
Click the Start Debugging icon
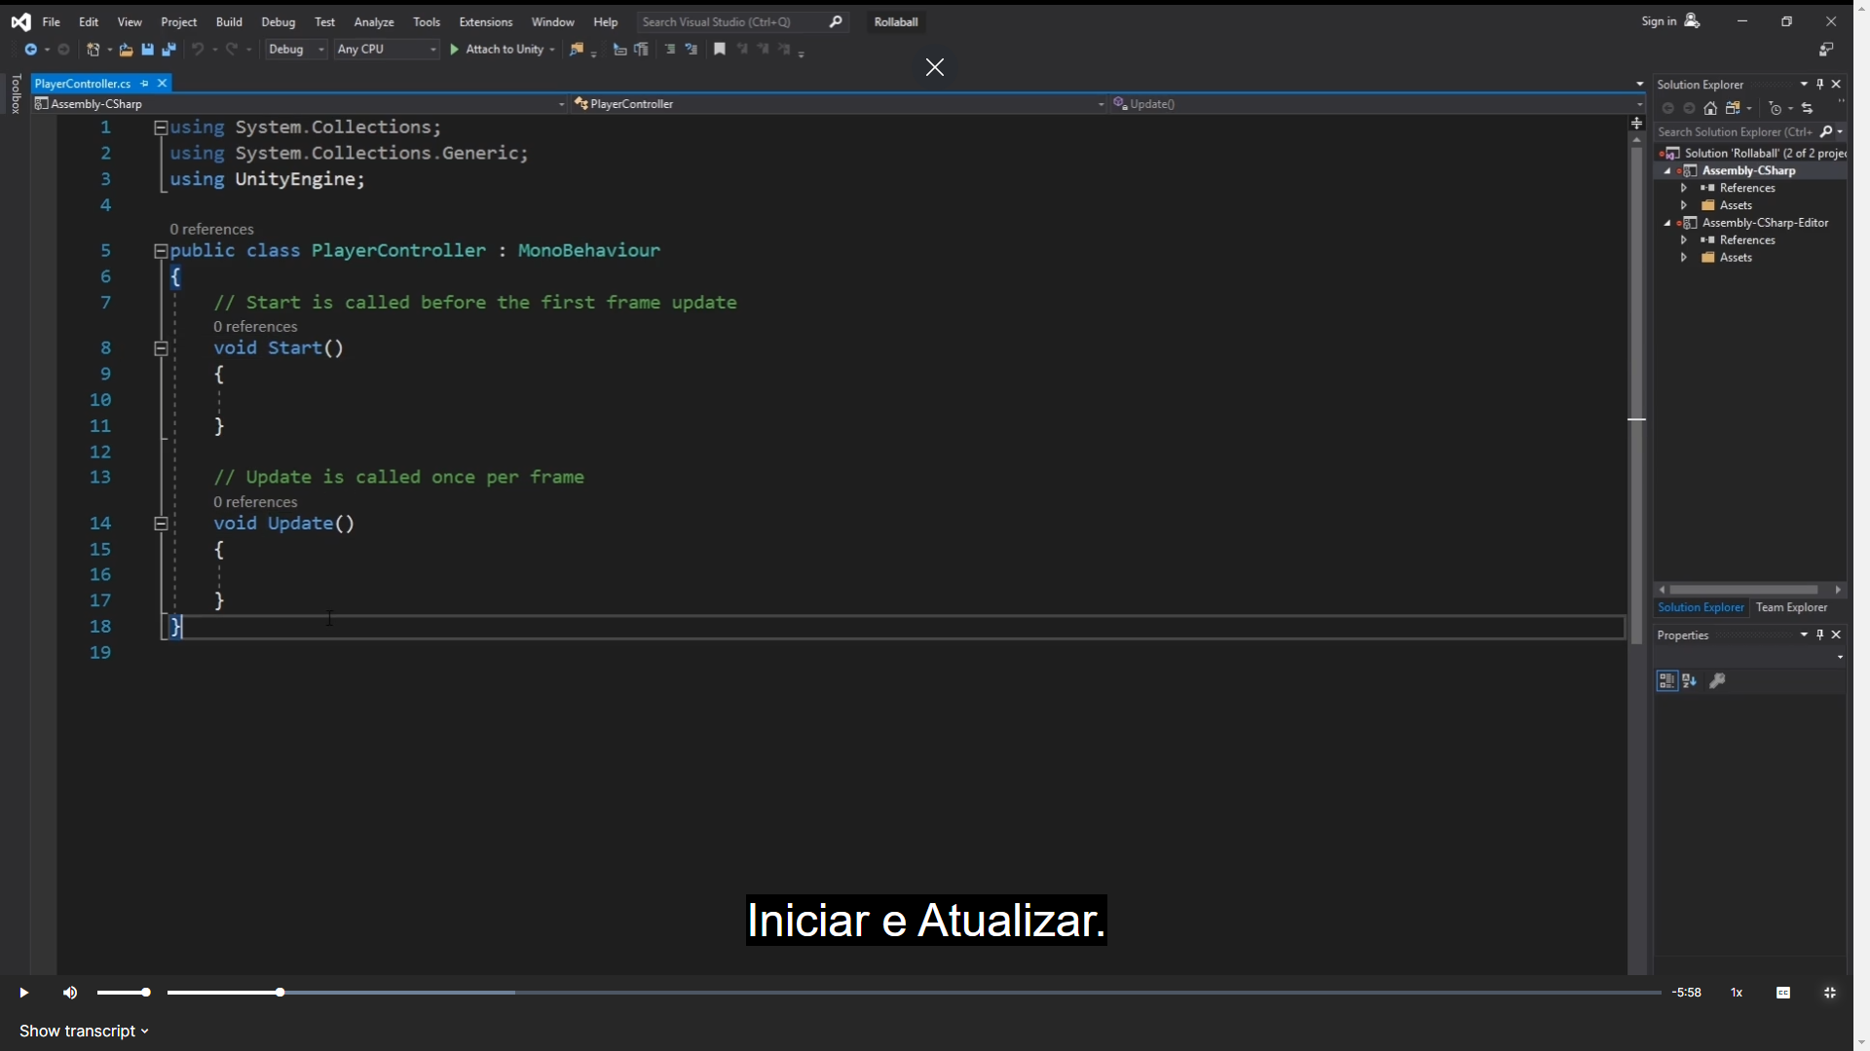(x=457, y=49)
